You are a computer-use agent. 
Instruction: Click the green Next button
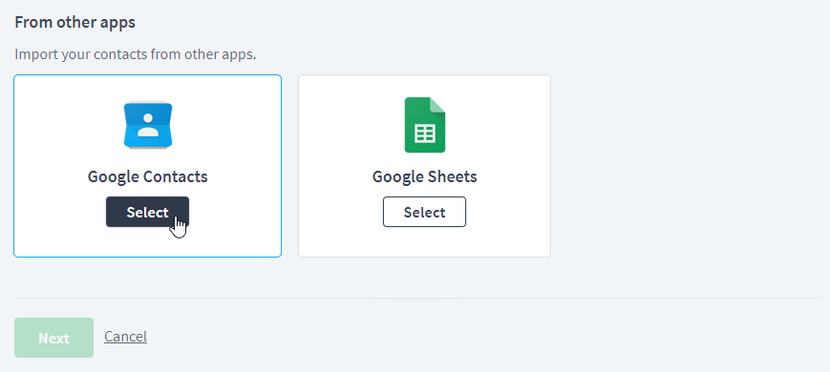pos(54,338)
